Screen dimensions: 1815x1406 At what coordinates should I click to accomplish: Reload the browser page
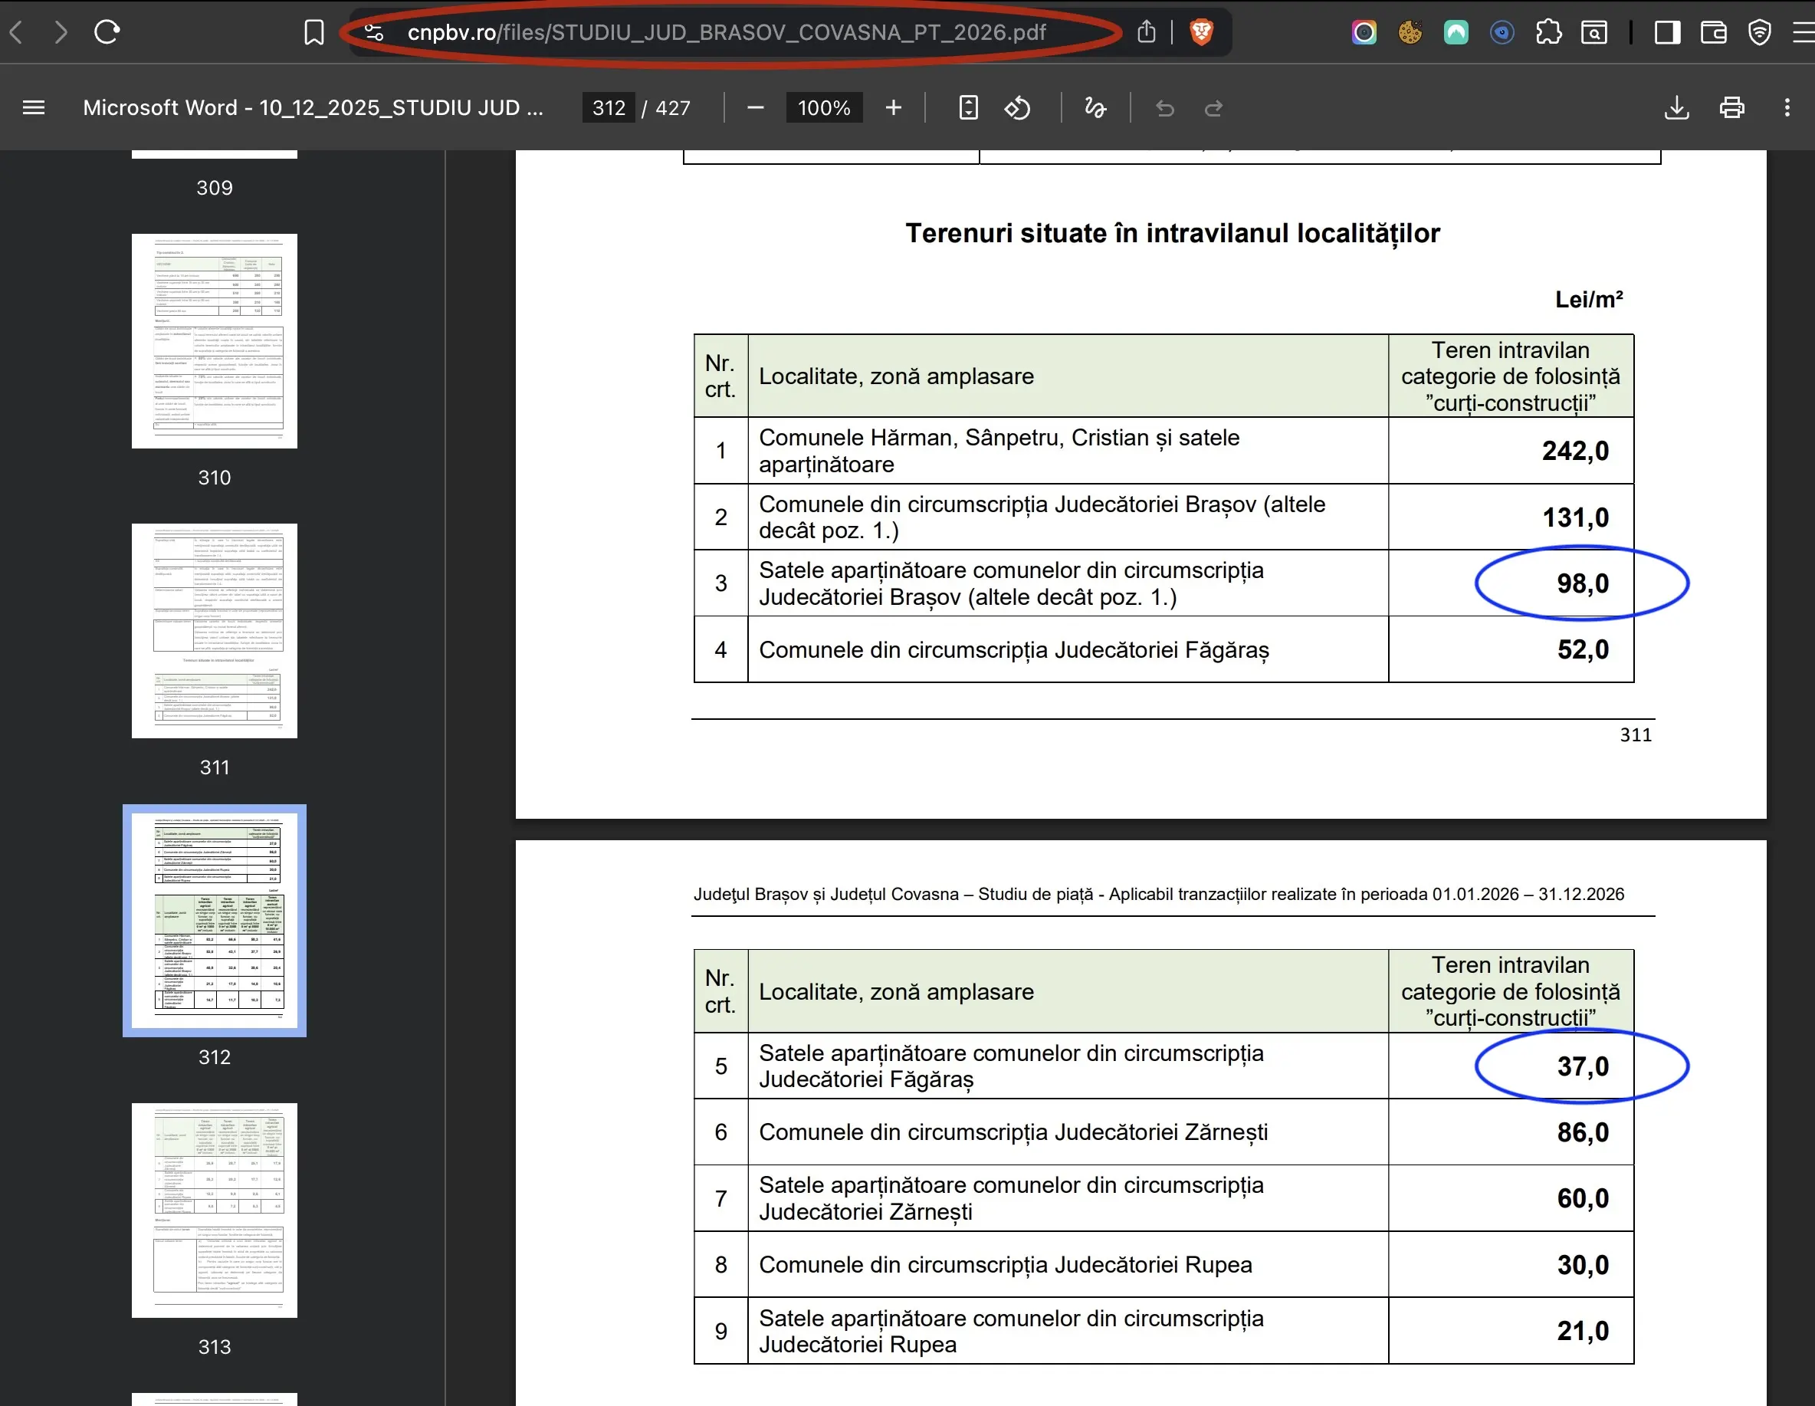click(107, 32)
